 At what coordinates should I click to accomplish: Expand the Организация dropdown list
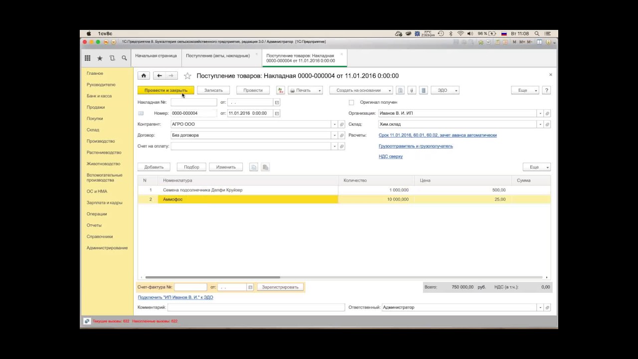(x=540, y=113)
